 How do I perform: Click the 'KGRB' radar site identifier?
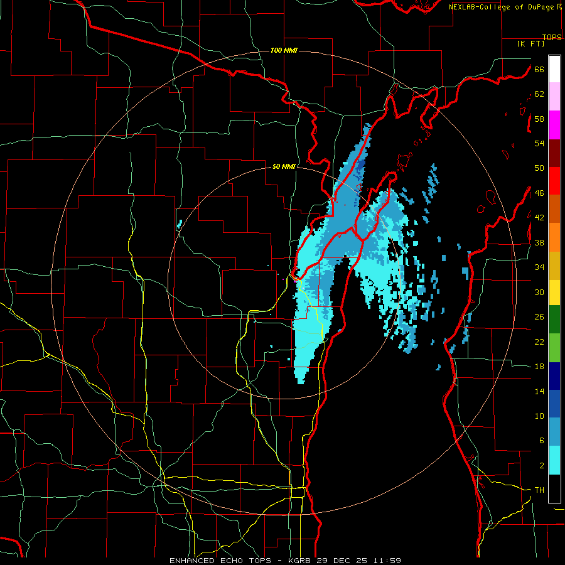point(301,561)
